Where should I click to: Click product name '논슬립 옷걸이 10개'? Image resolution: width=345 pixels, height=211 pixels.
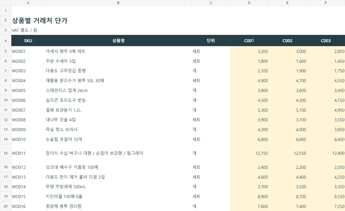[64, 139]
